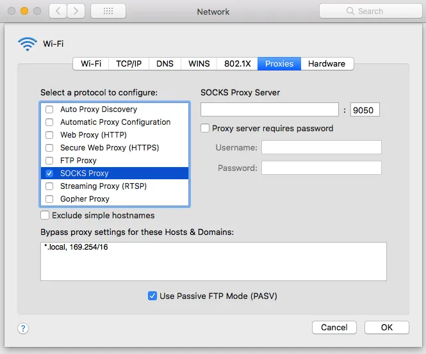Screen dimensions: 426x354
Task: Click the forward navigation arrow
Action: coord(76,11)
